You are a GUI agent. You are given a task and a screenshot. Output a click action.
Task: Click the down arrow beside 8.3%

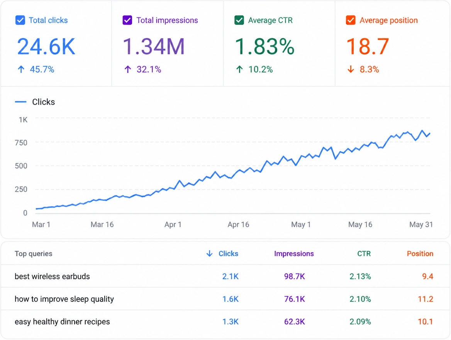351,70
